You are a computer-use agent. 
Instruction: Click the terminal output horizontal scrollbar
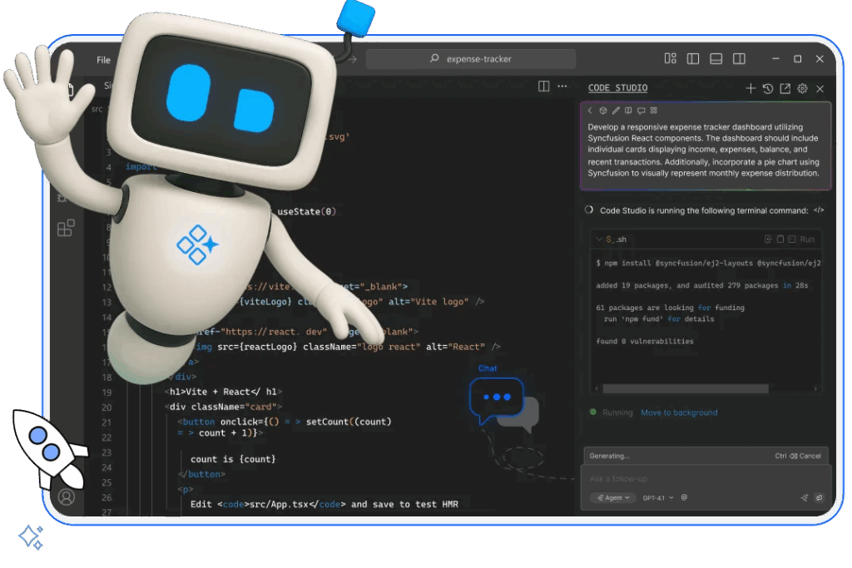tap(686, 389)
